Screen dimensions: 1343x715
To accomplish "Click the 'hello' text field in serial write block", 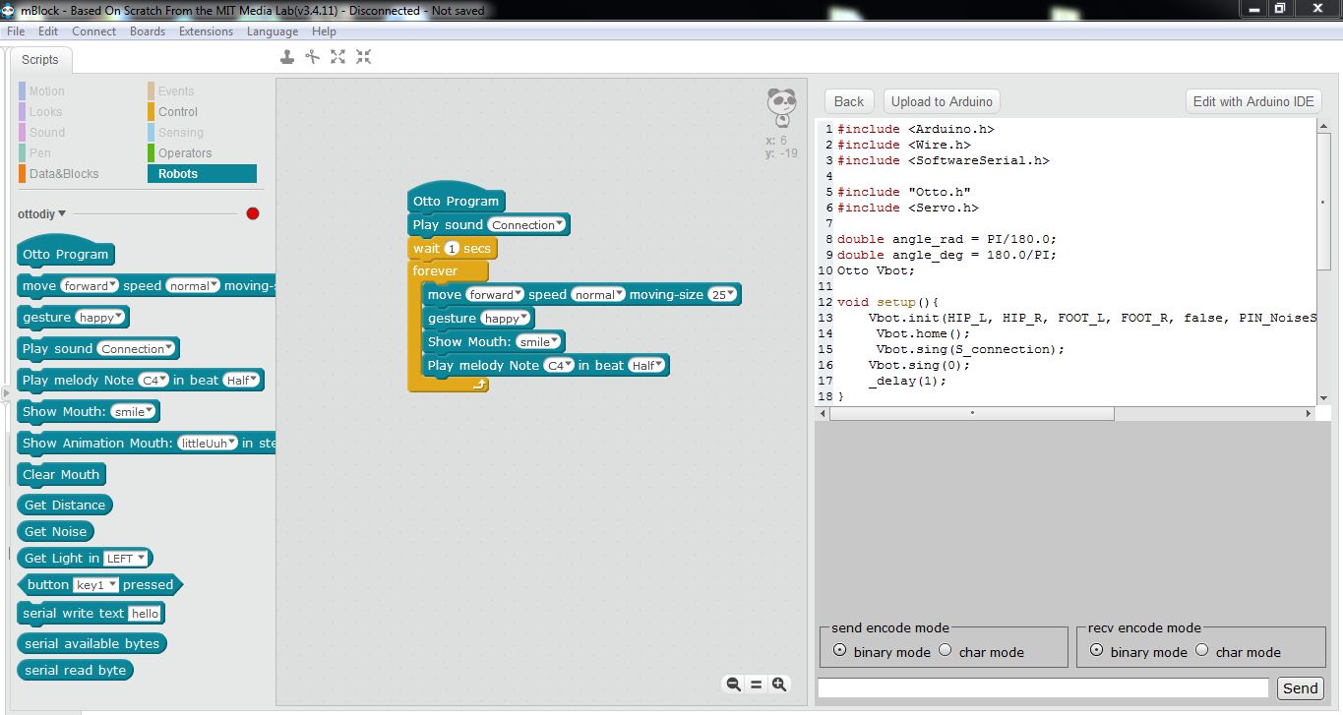I will tap(145, 614).
